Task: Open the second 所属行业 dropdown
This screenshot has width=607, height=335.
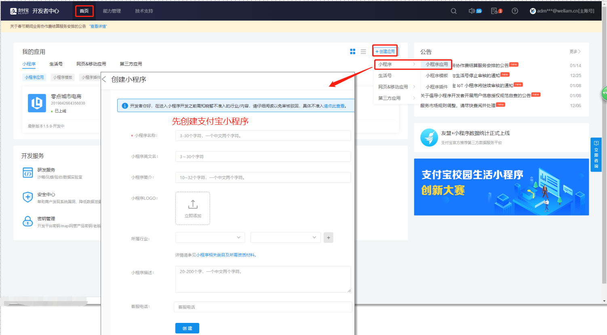Action: click(x=285, y=237)
